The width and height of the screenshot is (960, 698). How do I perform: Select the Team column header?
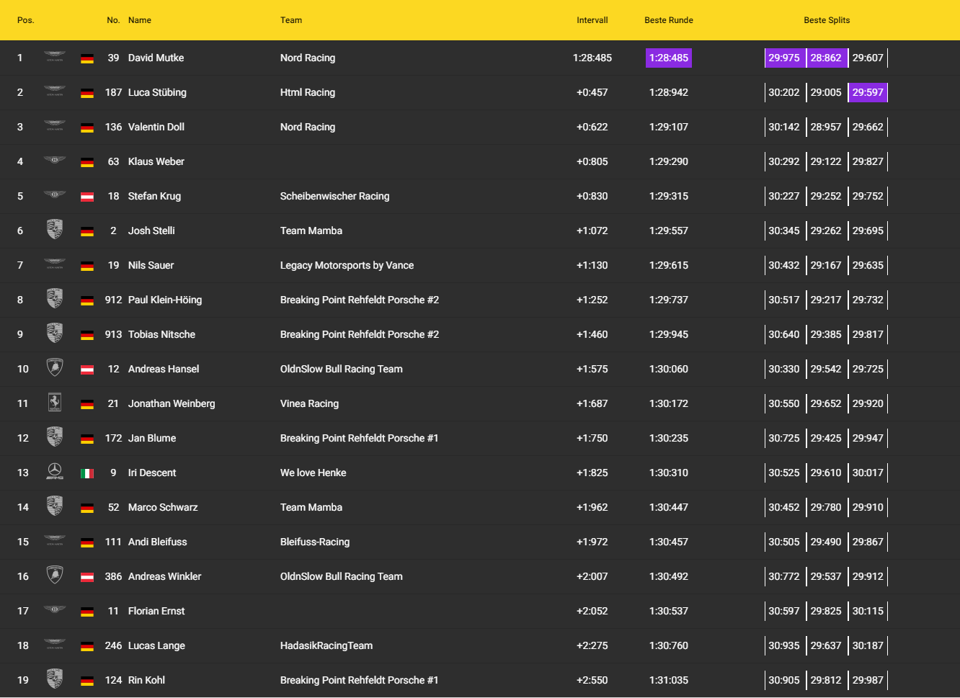click(291, 20)
